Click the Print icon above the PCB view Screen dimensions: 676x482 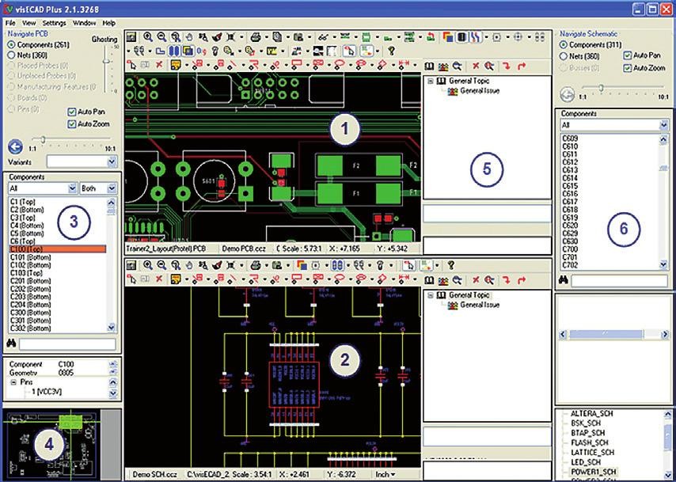(256, 36)
